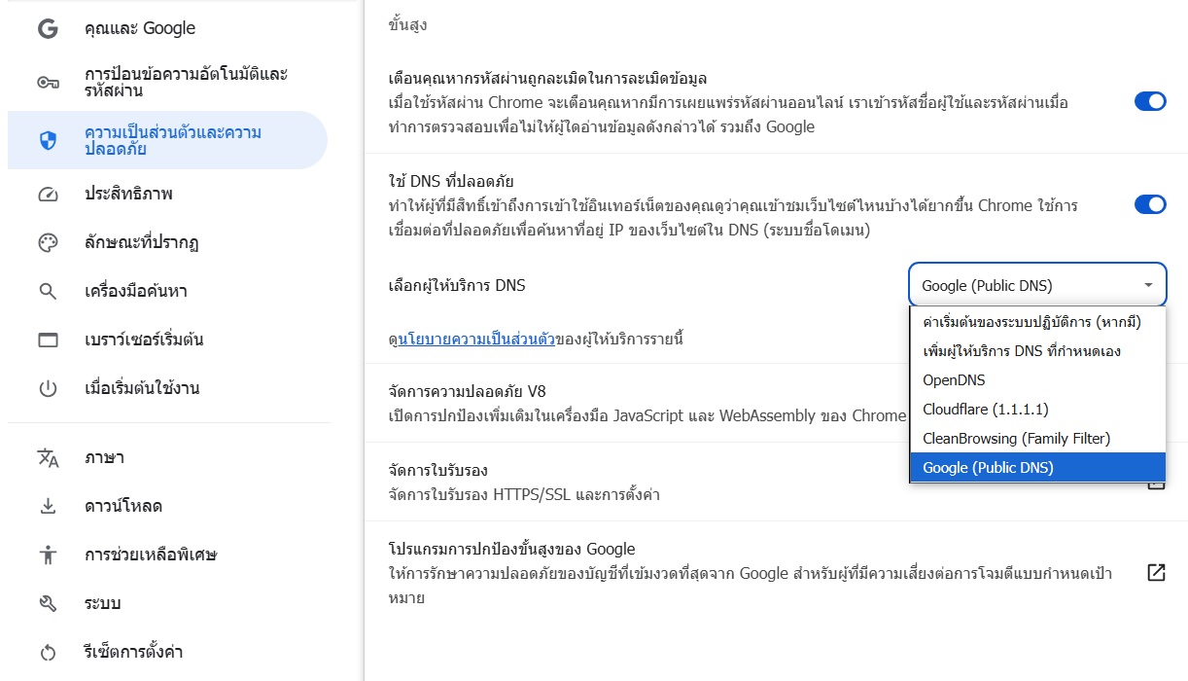Click the magnifier search engine icon

click(48, 291)
